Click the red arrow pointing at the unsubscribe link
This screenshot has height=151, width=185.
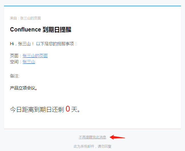117,137
